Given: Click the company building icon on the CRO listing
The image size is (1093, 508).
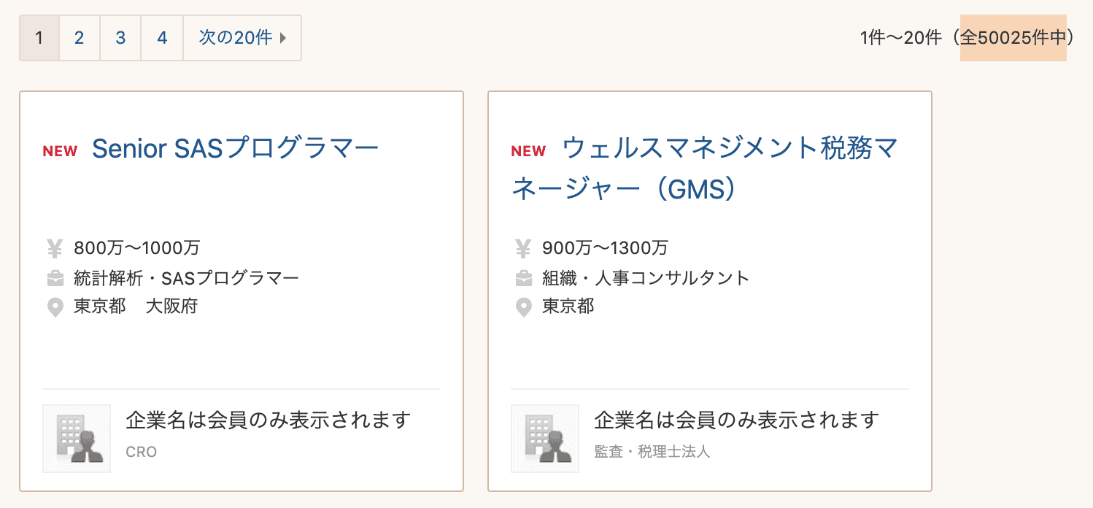Looking at the screenshot, I should [x=76, y=438].
